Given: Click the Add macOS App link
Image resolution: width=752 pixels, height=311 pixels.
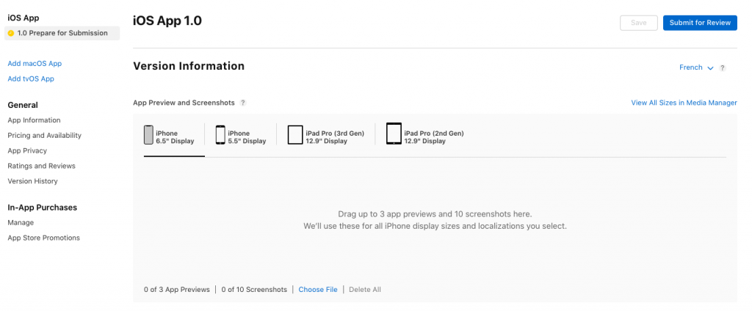Looking at the screenshot, I should [35, 64].
